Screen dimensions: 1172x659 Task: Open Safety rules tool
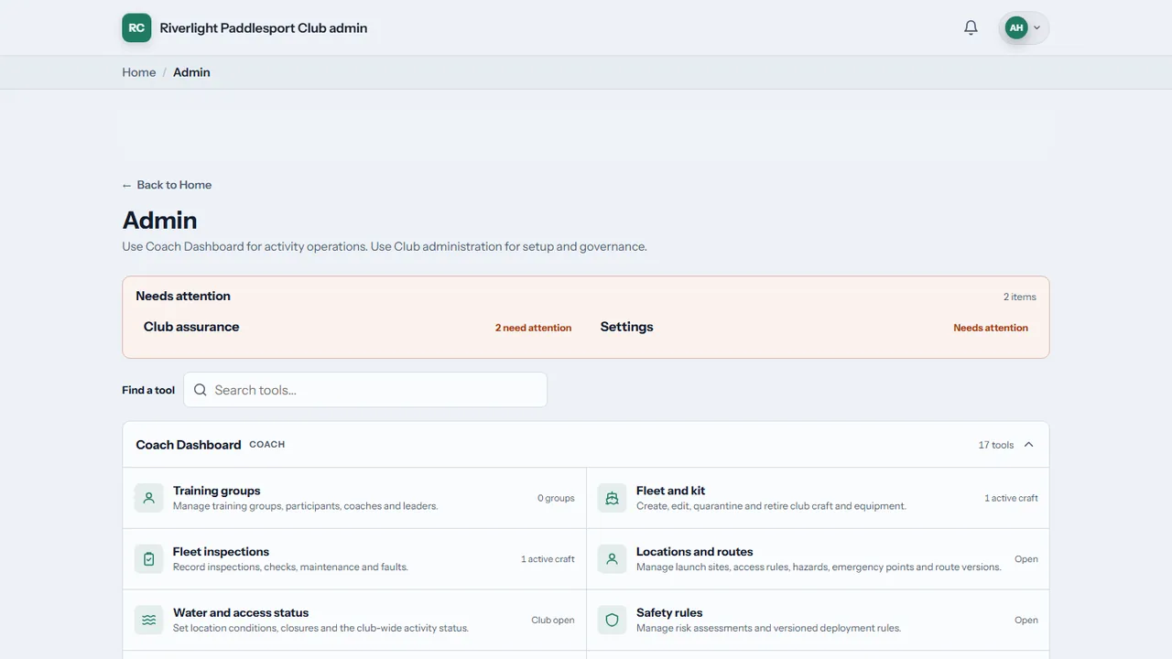coord(818,620)
